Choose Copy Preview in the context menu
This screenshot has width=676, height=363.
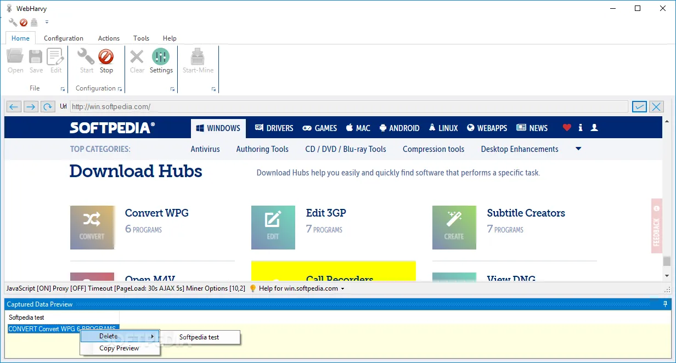tap(120, 348)
